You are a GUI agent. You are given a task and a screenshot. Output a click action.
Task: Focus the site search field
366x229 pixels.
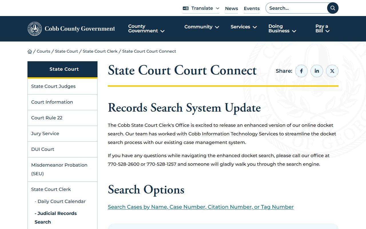click(297, 8)
